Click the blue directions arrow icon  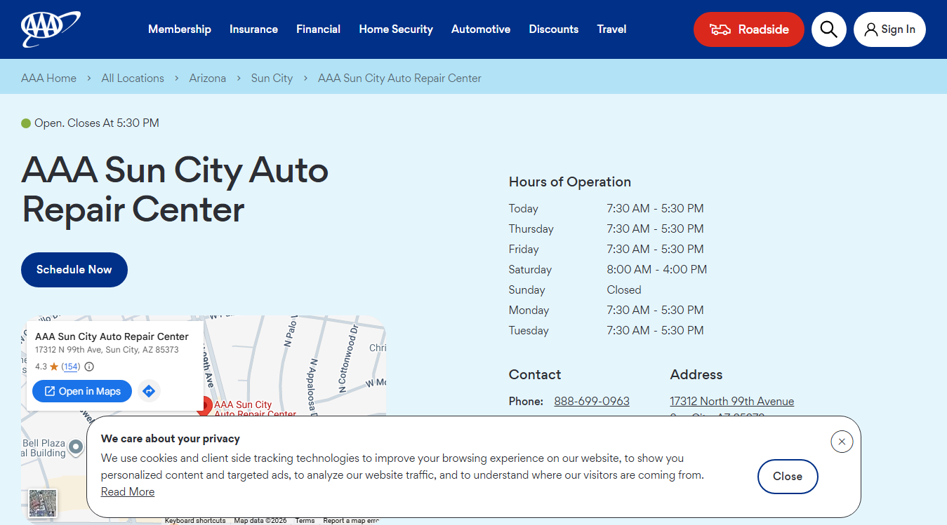pos(149,391)
